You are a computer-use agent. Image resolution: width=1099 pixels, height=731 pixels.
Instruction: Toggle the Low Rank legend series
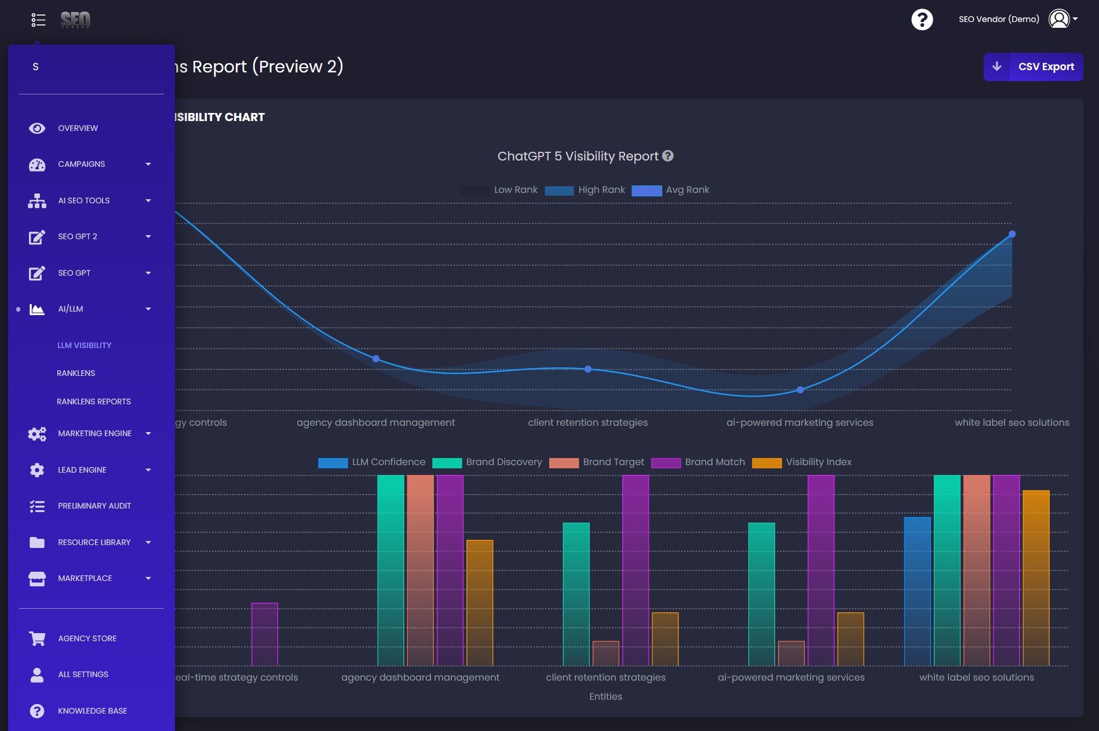click(x=499, y=190)
